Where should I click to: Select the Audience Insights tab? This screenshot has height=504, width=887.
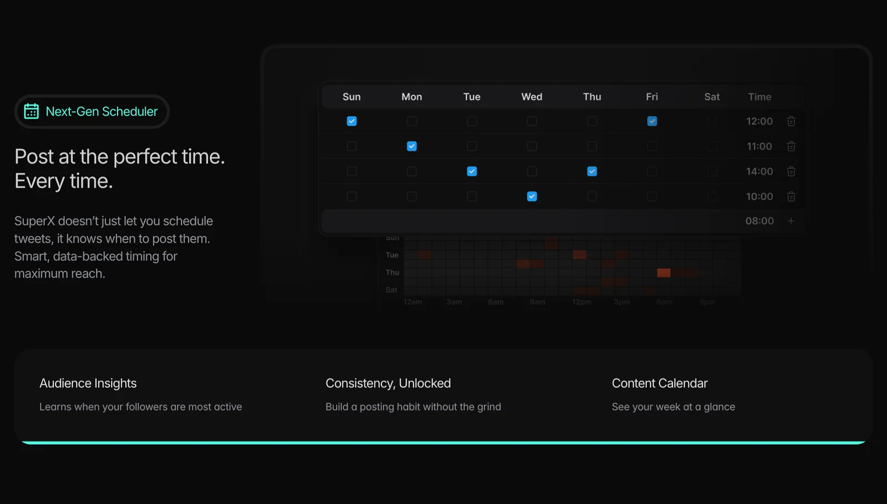[x=88, y=383]
